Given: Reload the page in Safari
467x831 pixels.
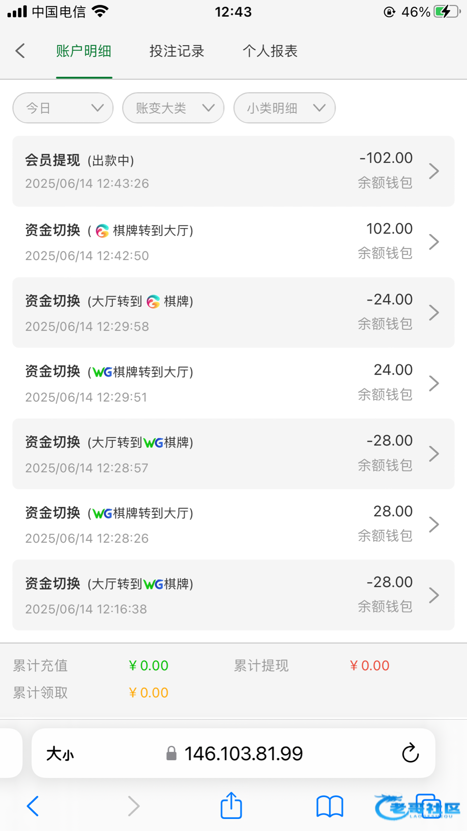Looking at the screenshot, I should [x=410, y=753].
